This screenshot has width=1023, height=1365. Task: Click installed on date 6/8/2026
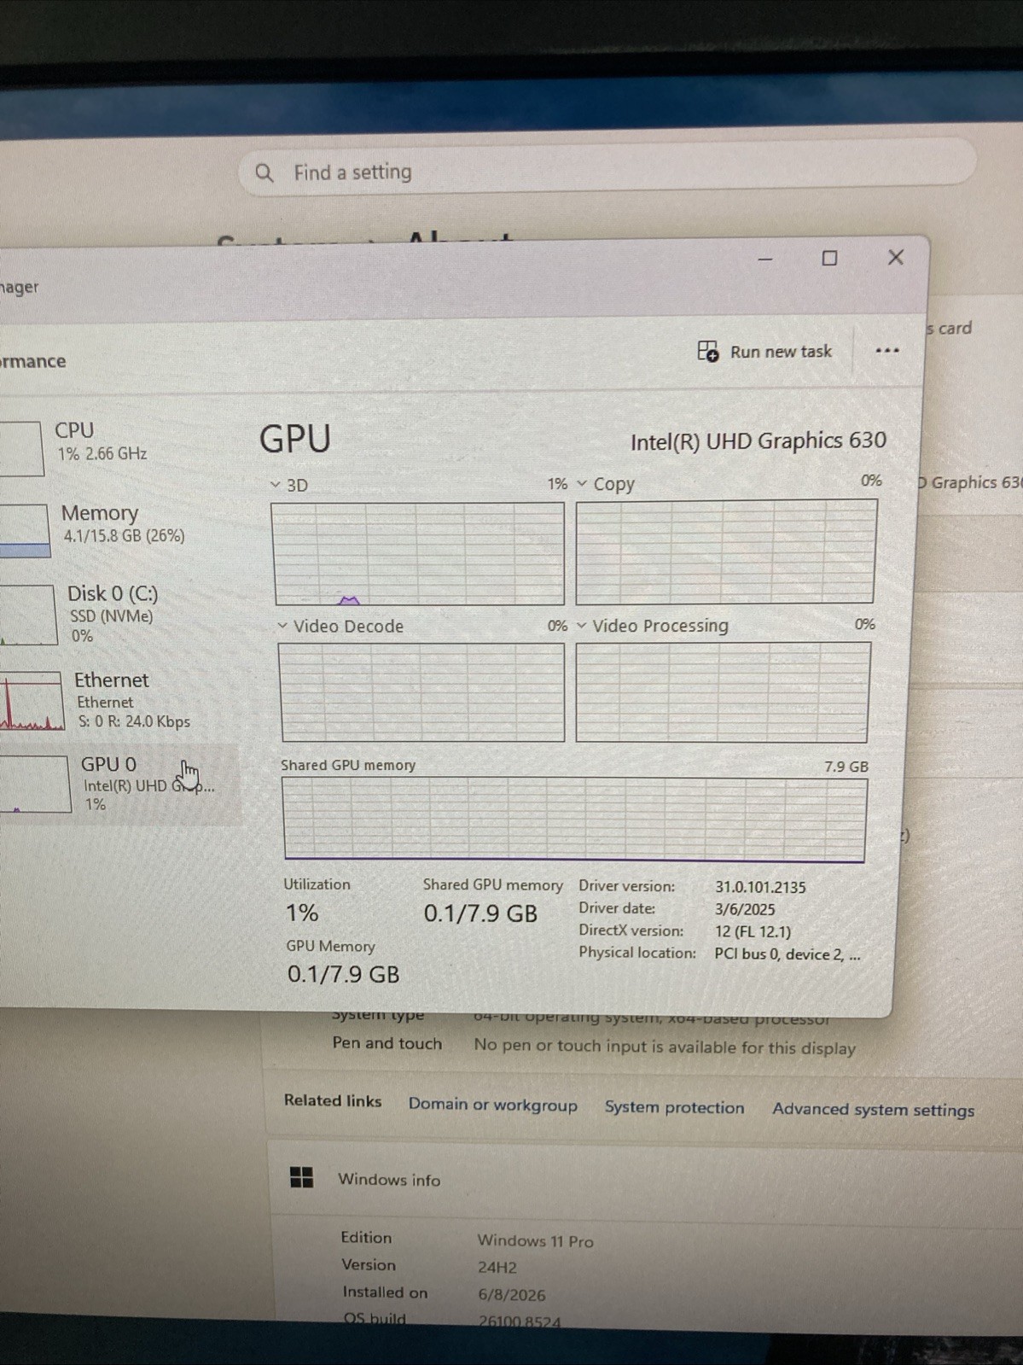pos(511,1295)
